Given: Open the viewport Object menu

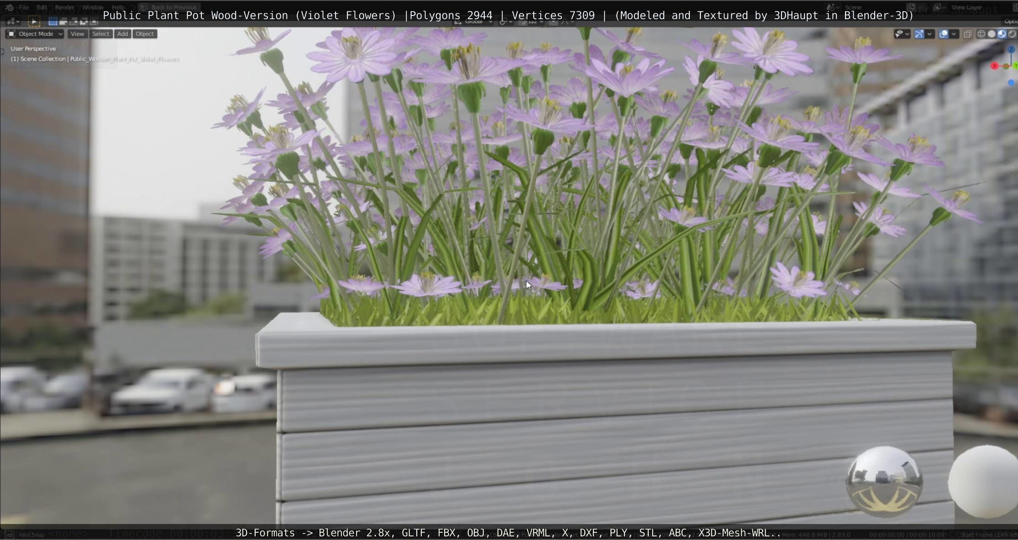Looking at the screenshot, I should (145, 34).
